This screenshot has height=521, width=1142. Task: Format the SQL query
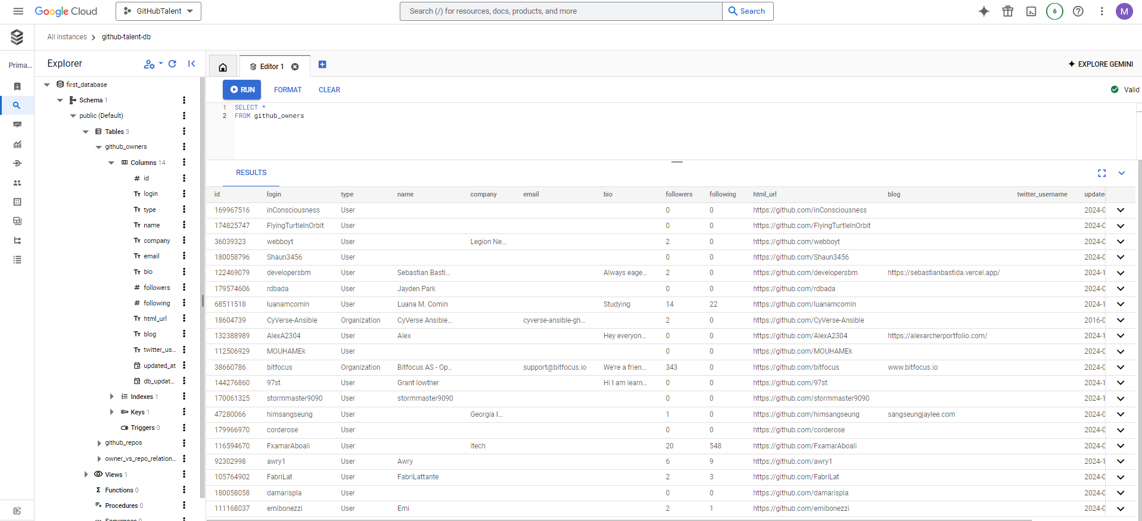[x=288, y=90]
